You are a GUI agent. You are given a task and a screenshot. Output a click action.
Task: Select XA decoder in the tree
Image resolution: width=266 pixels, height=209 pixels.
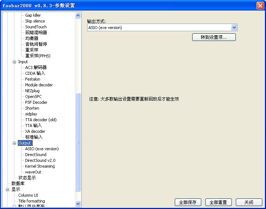pos(35,131)
